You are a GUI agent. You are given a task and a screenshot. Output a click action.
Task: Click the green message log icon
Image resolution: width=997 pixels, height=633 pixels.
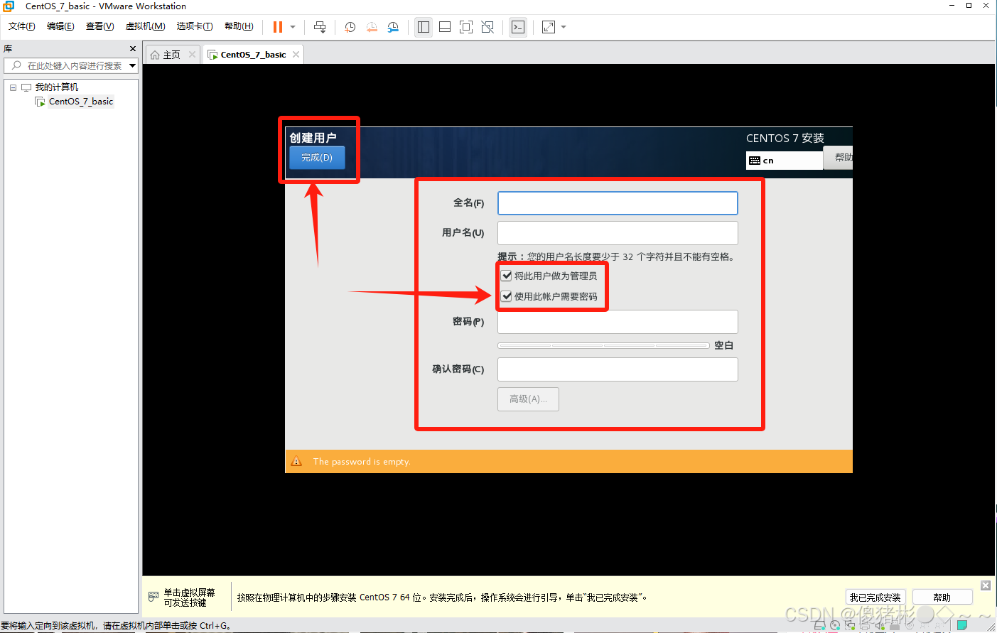(962, 624)
